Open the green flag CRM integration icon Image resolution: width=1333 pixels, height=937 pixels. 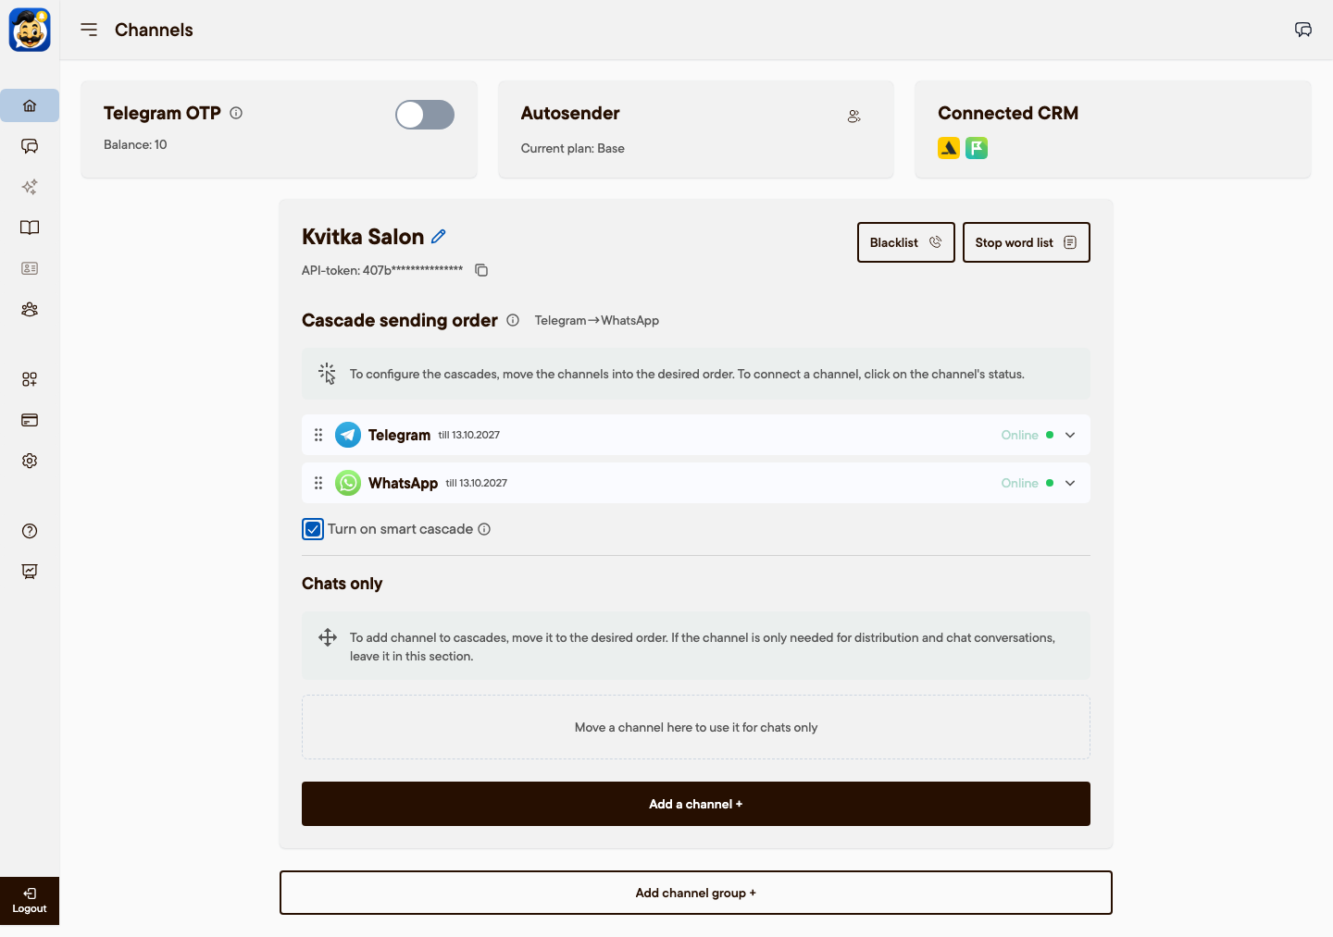point(977,148)
